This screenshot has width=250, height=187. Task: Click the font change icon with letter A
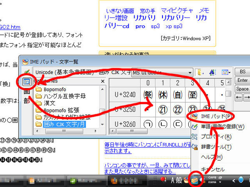pos(212,72)
